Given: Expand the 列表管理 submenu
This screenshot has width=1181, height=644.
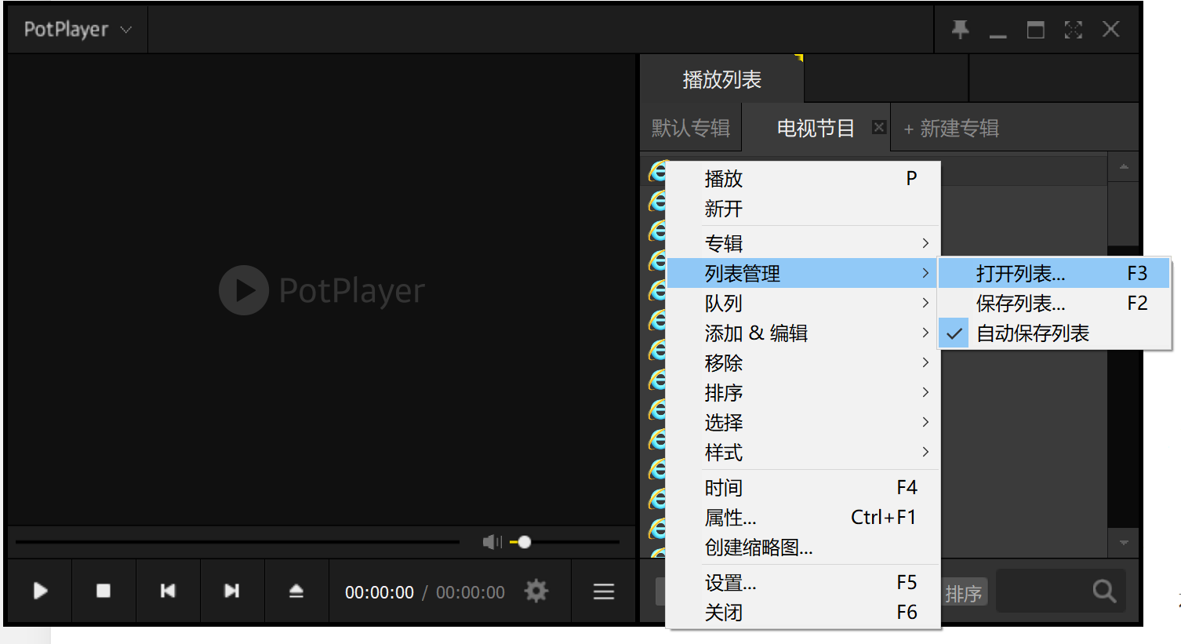Looking at the screenshot, I should [x=802, y=273].
